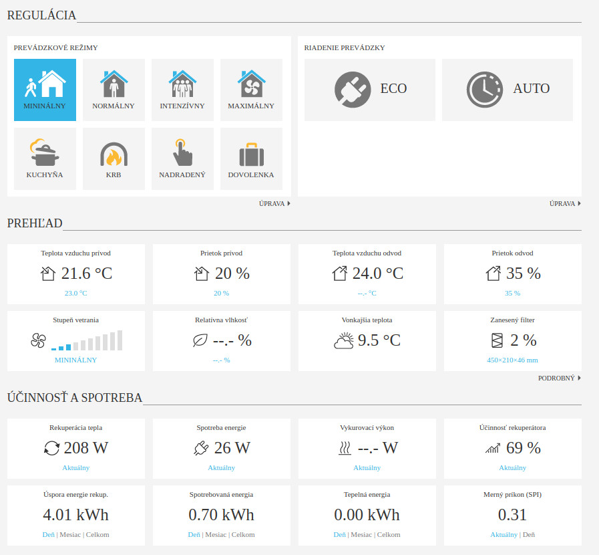Screen dimensions: 599x555
Task: Expand Úprava under Riadenie prevádzky
Action: click(564, 204)
